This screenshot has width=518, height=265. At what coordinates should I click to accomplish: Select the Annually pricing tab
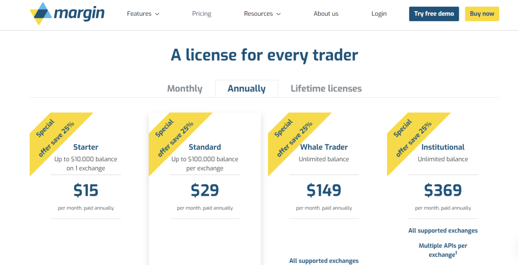point(246,89)
